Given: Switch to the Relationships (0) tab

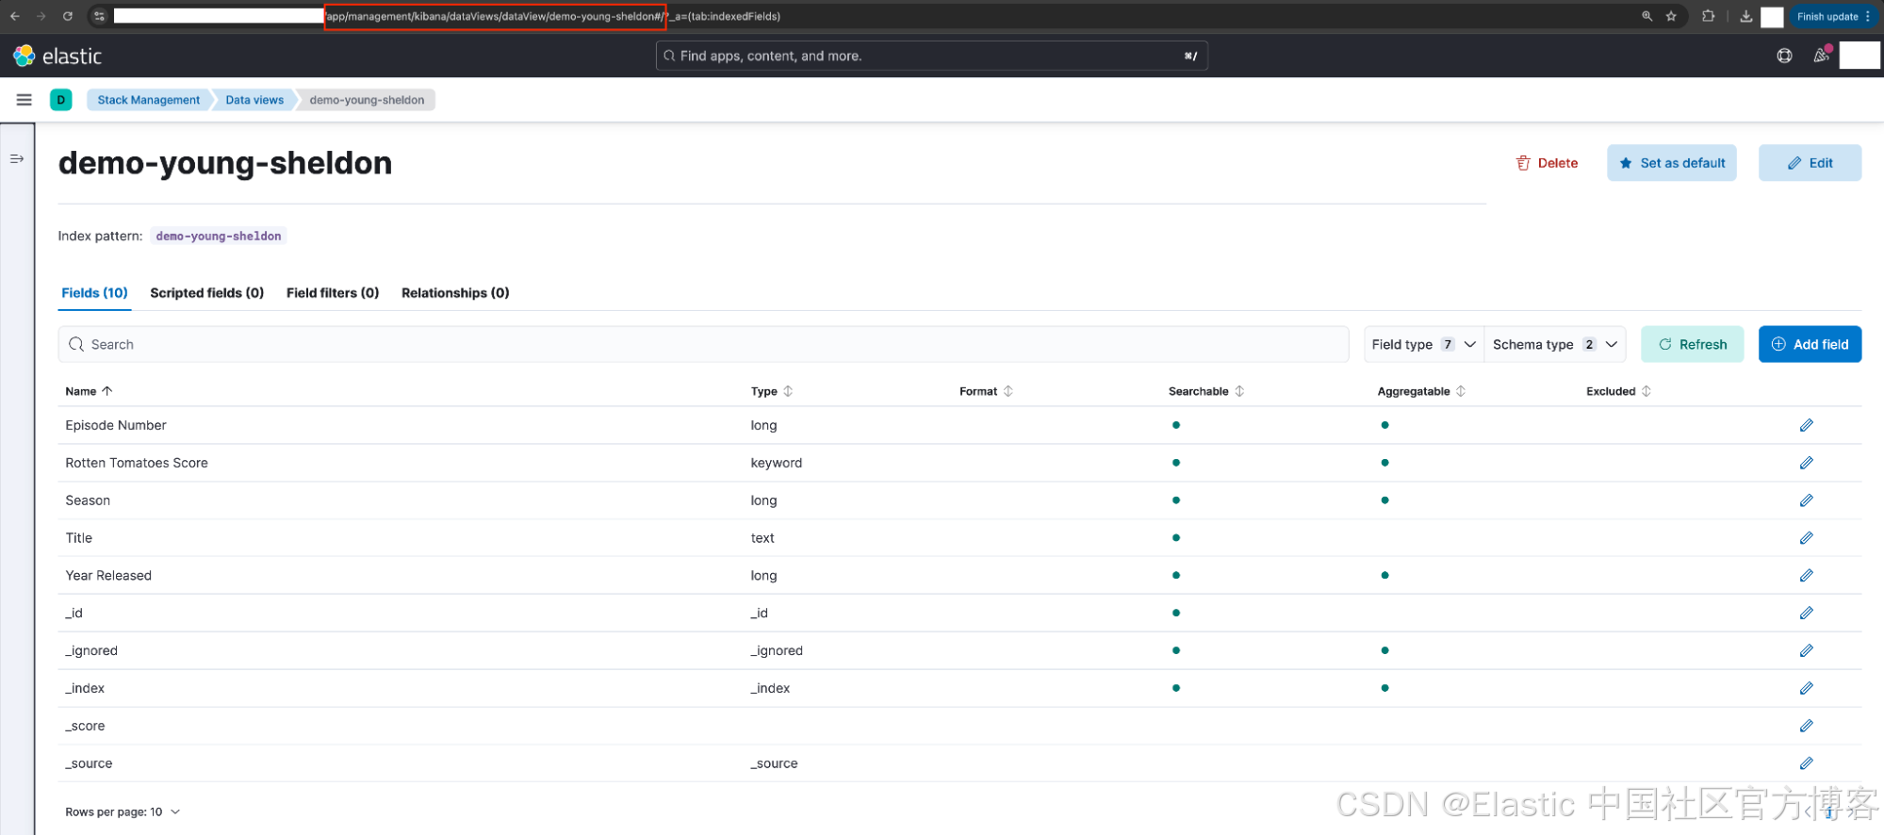Looking at the screenshot, I should 455,293.
